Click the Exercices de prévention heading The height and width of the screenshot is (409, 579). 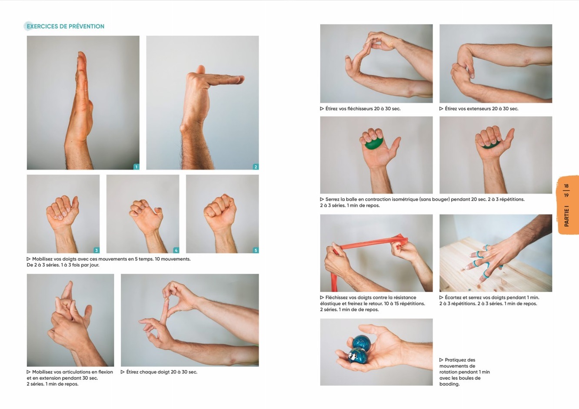click(65, 27)
